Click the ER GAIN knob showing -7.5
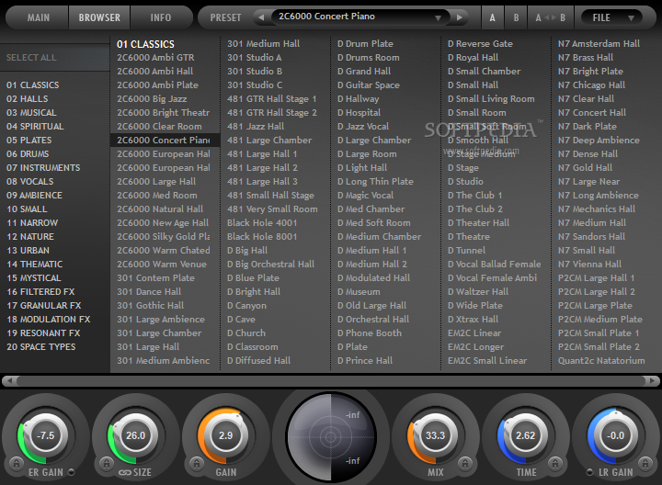This screenshot has height=485, width=662. pos(46,435)
